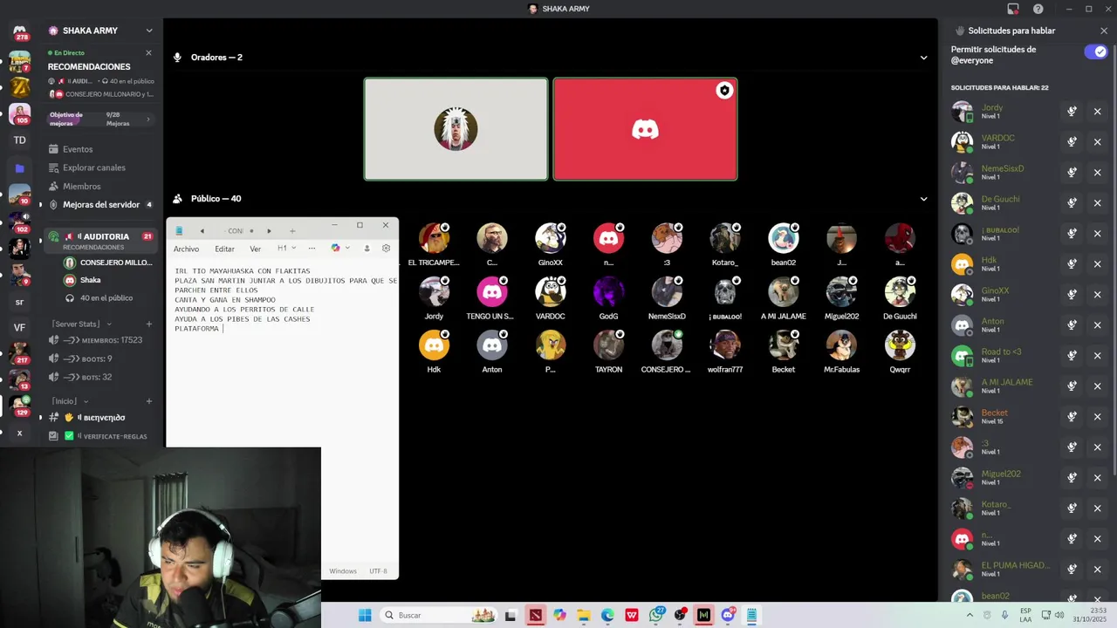Open Notepad Ver menu

pyautogui.click(x=255, y=249)
